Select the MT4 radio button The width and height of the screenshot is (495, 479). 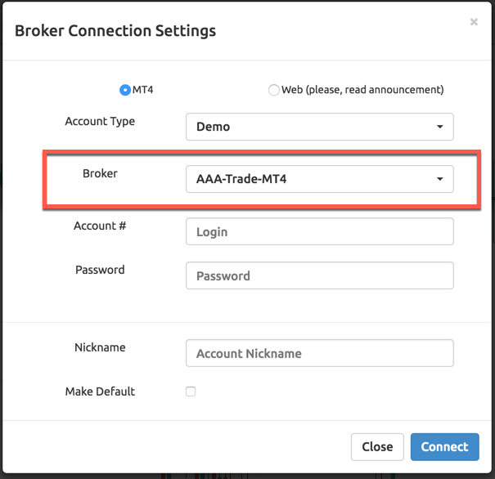(125, 90)
